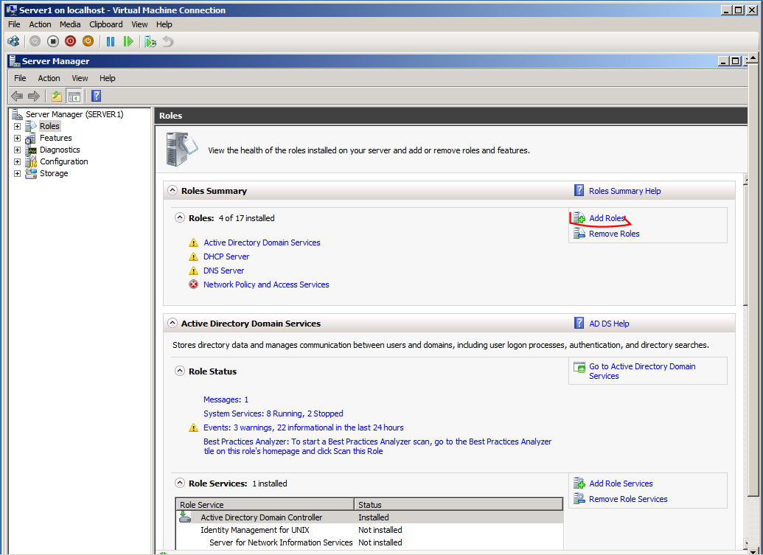Viewport: 763px width, 555px height.
Task: Click the Add Role Services link
Action: point(621,484)
